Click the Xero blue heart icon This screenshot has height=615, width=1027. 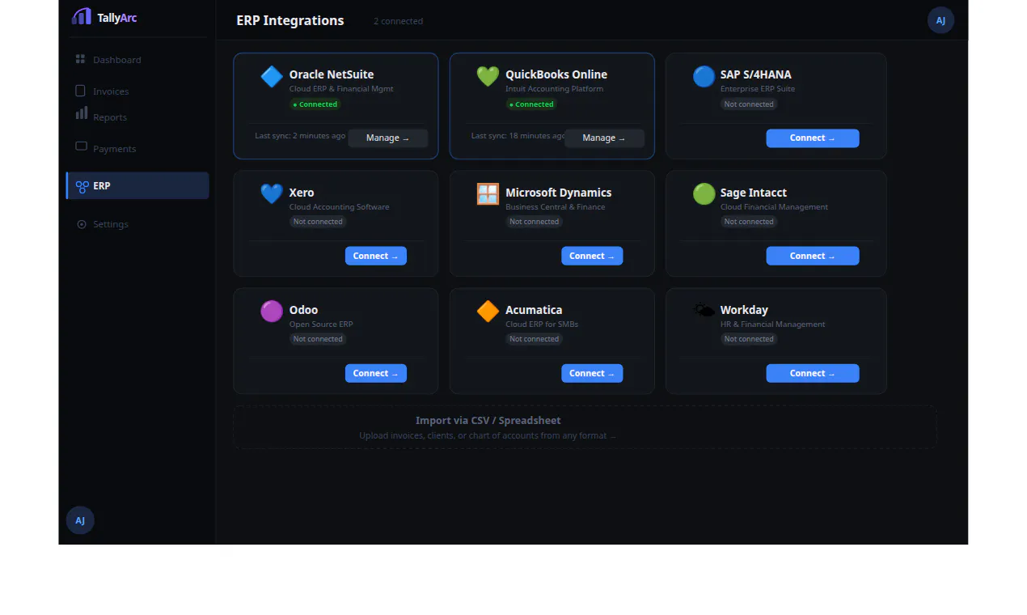[272, 194]
